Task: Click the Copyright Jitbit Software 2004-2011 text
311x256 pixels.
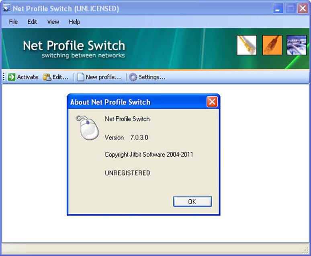Action: tap(149, 155)
